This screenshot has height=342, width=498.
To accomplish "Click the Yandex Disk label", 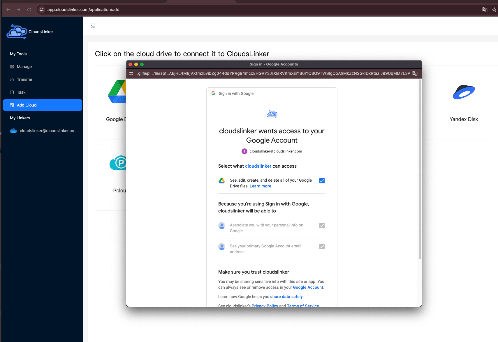I will point(464,119).
